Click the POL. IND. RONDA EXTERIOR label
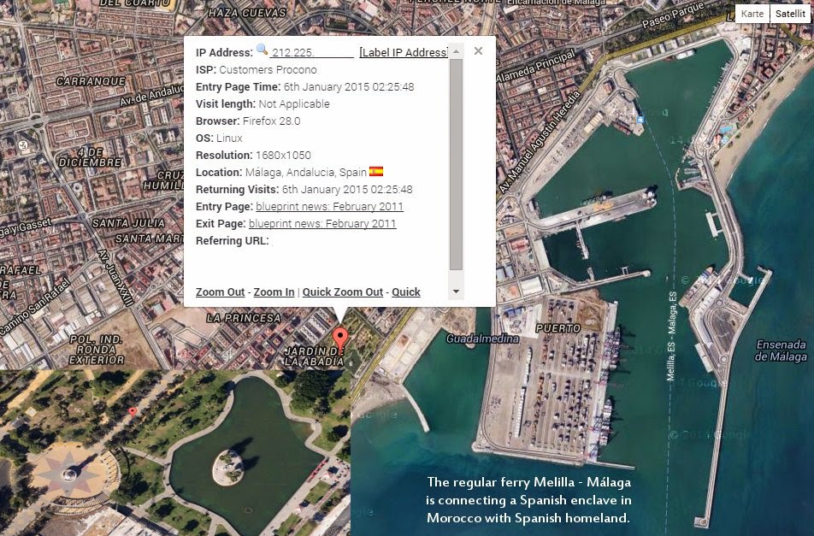814x536 pixels. click(97, 350)
